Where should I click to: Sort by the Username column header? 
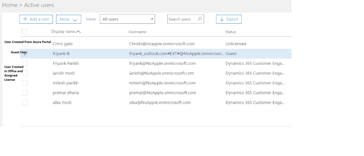point(137,32)
